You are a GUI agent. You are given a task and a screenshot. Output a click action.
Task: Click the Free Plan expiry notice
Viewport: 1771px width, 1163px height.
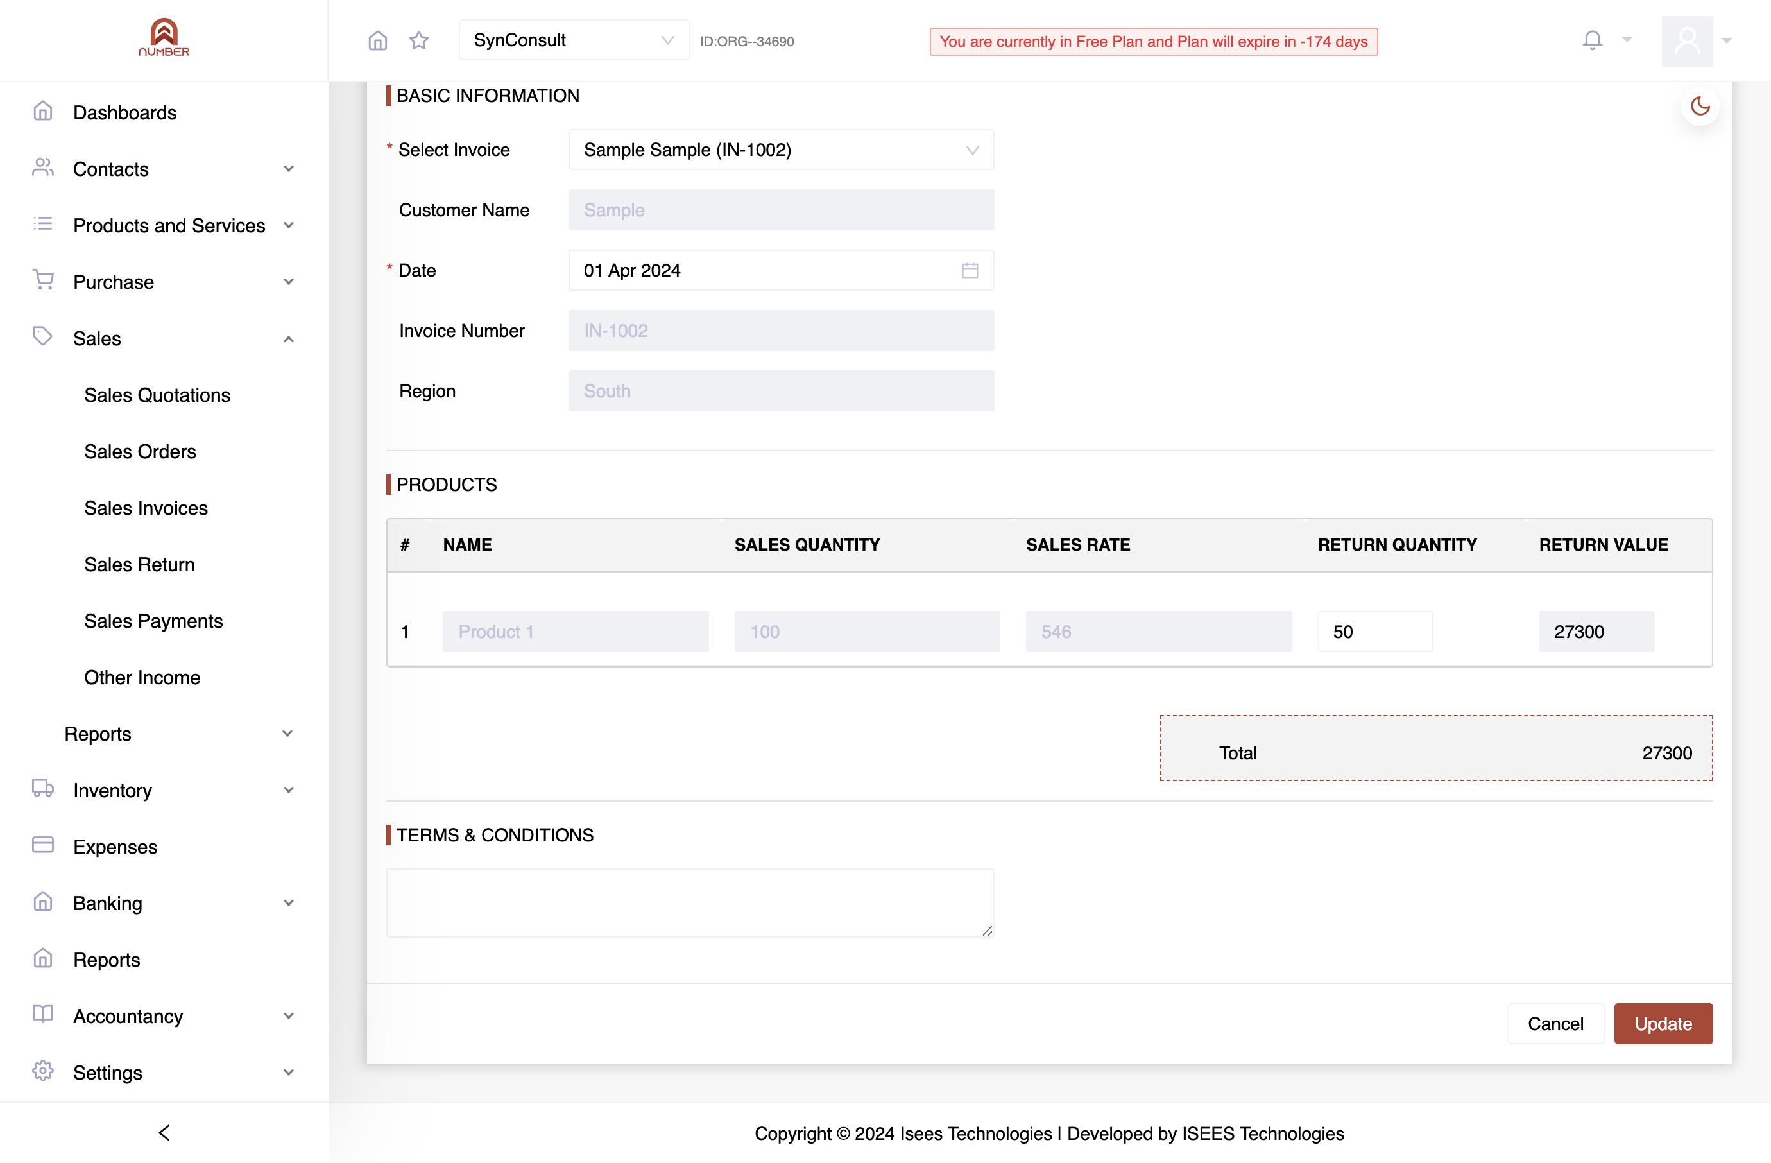[1153, 42]
